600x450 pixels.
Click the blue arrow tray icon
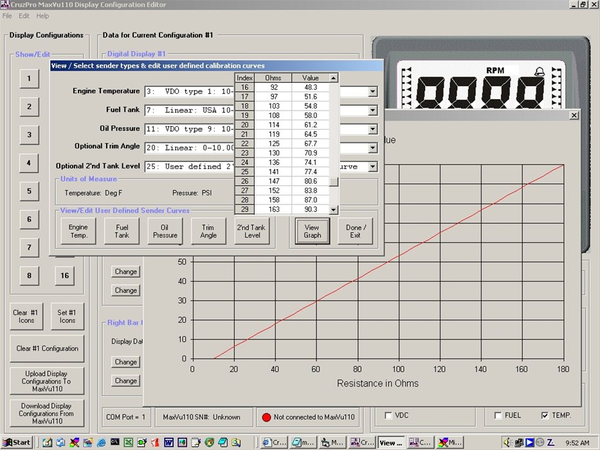pyautogui.click(x=530, y=443)
